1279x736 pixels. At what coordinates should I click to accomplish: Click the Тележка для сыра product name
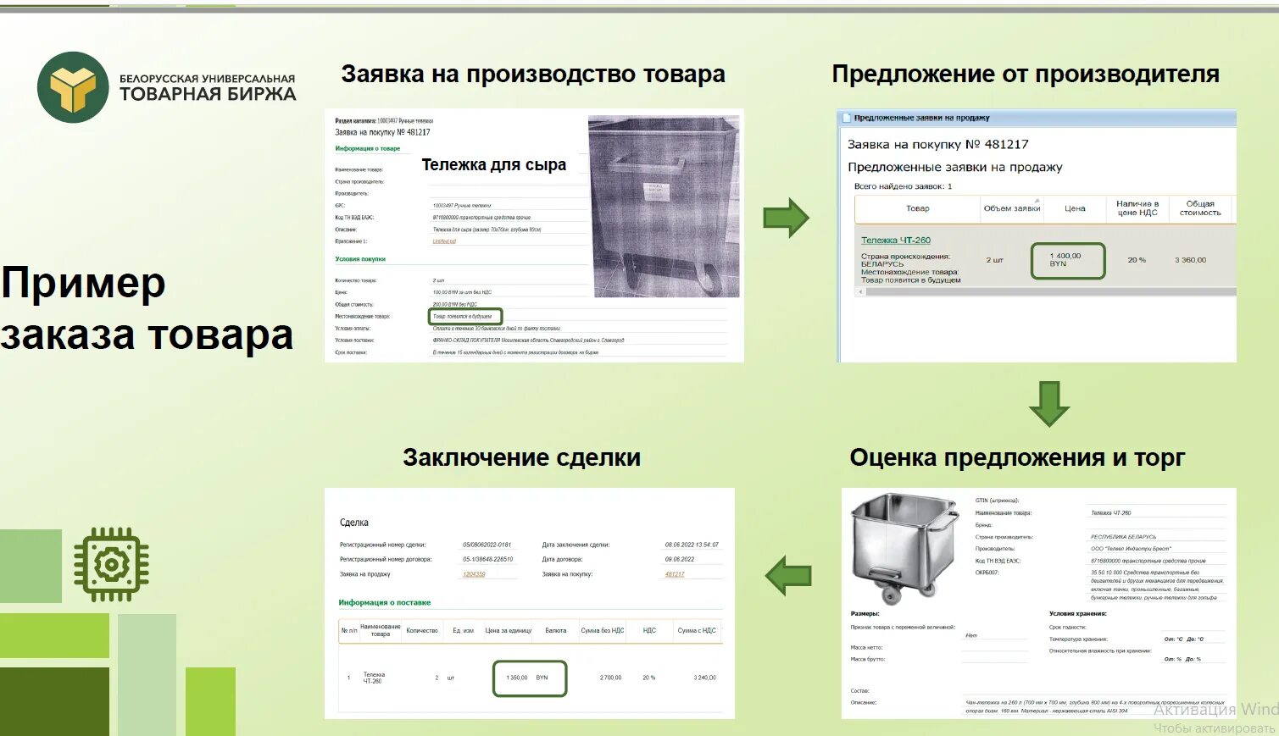(x=493, y=165)
